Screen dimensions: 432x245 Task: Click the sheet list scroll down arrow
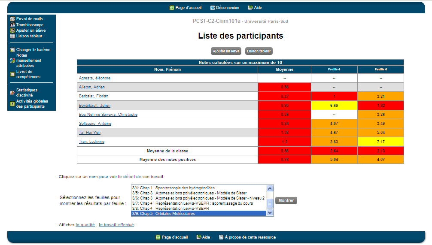tap(270, 212)
